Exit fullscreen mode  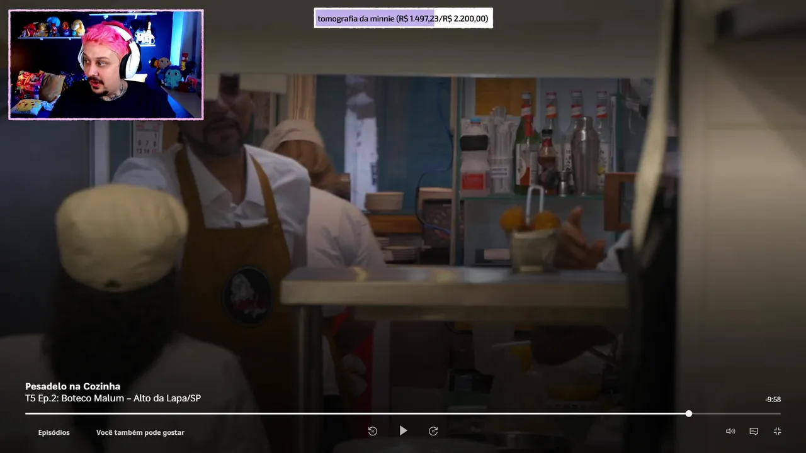[x=777, y=431]
